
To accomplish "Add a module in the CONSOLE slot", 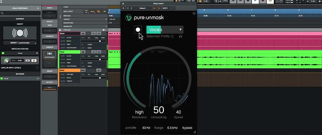I will coord(49,41).
